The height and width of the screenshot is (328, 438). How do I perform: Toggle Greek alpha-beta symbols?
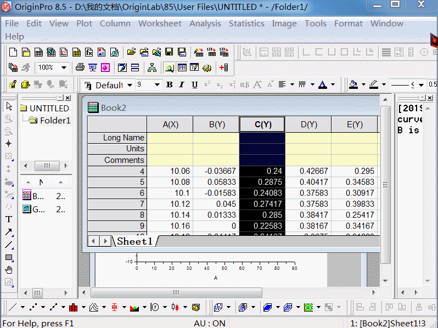245,84
